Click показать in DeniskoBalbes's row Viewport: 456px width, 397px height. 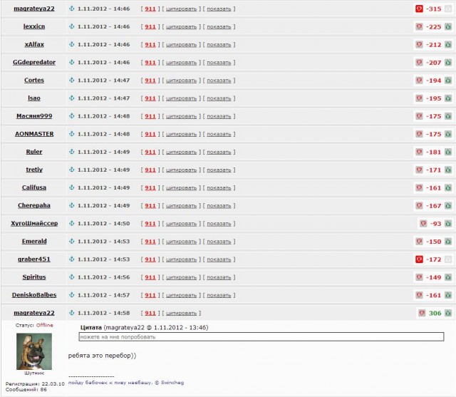click(219, 295)
